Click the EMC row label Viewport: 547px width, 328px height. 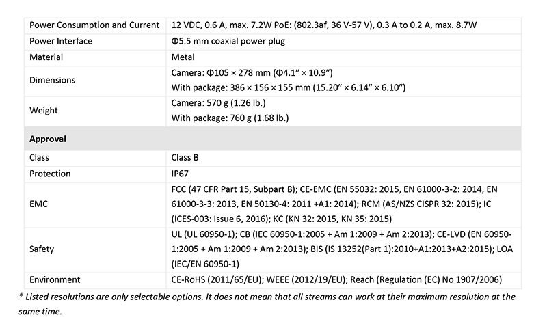(x=38, y=204)
